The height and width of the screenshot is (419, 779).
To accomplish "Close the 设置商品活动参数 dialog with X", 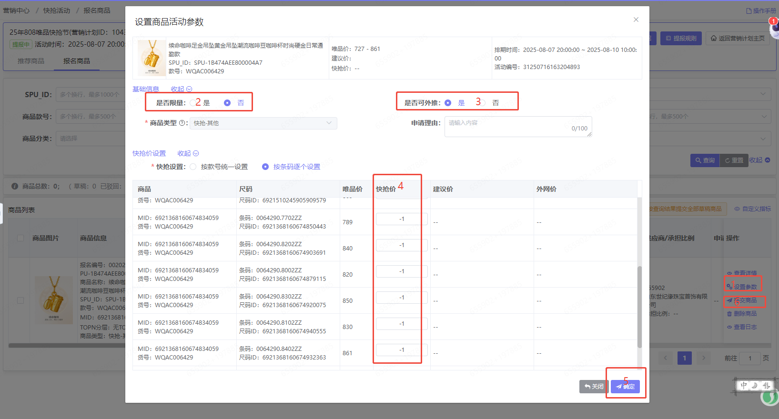I will coord(636,20).
